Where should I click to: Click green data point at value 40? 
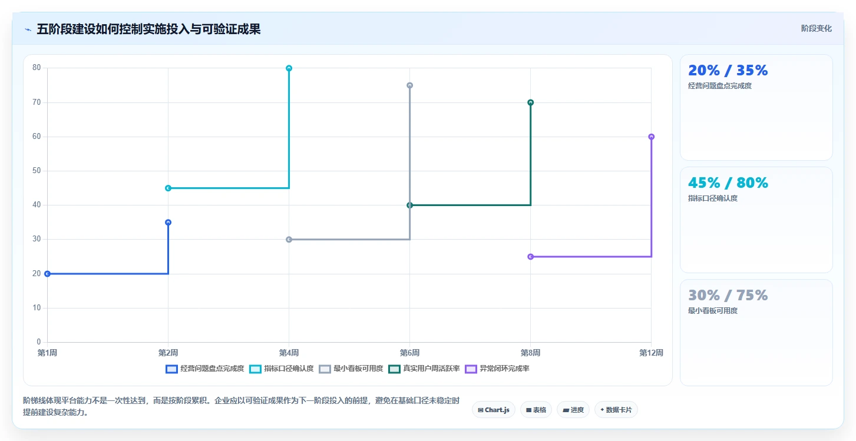(x=409, y=205)
